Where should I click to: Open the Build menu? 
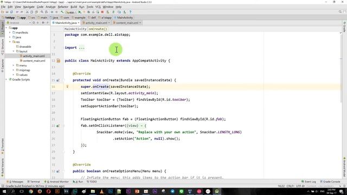pyautogui.click(x=74, y=7)
